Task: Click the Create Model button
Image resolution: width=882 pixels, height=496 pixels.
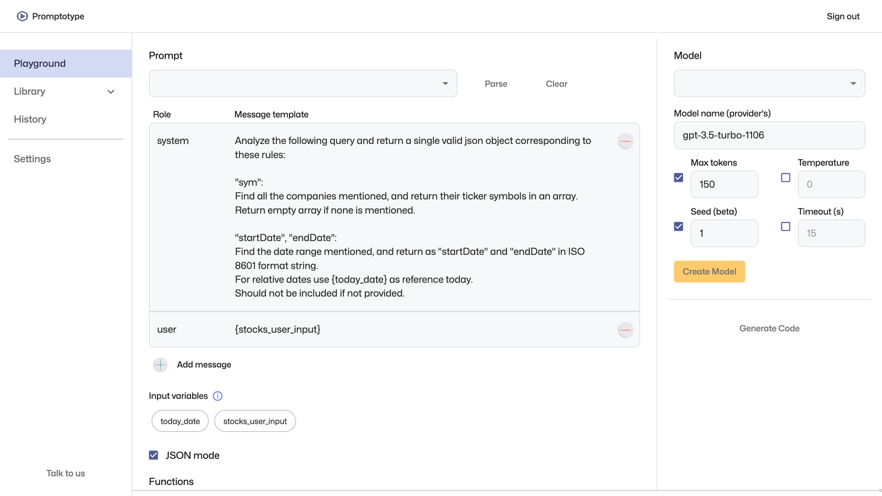Action: tap(709, 271)
